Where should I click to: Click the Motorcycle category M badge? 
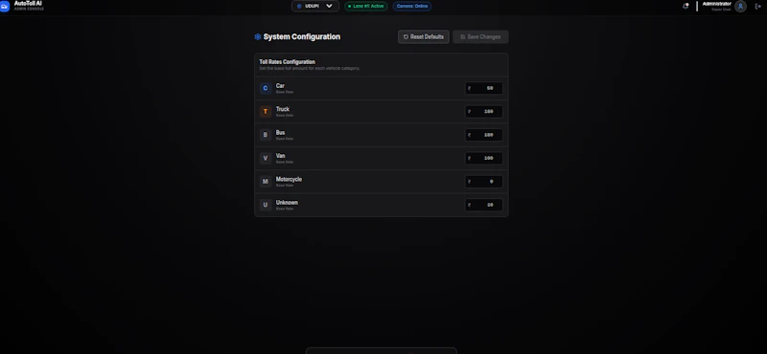point(266,182)
